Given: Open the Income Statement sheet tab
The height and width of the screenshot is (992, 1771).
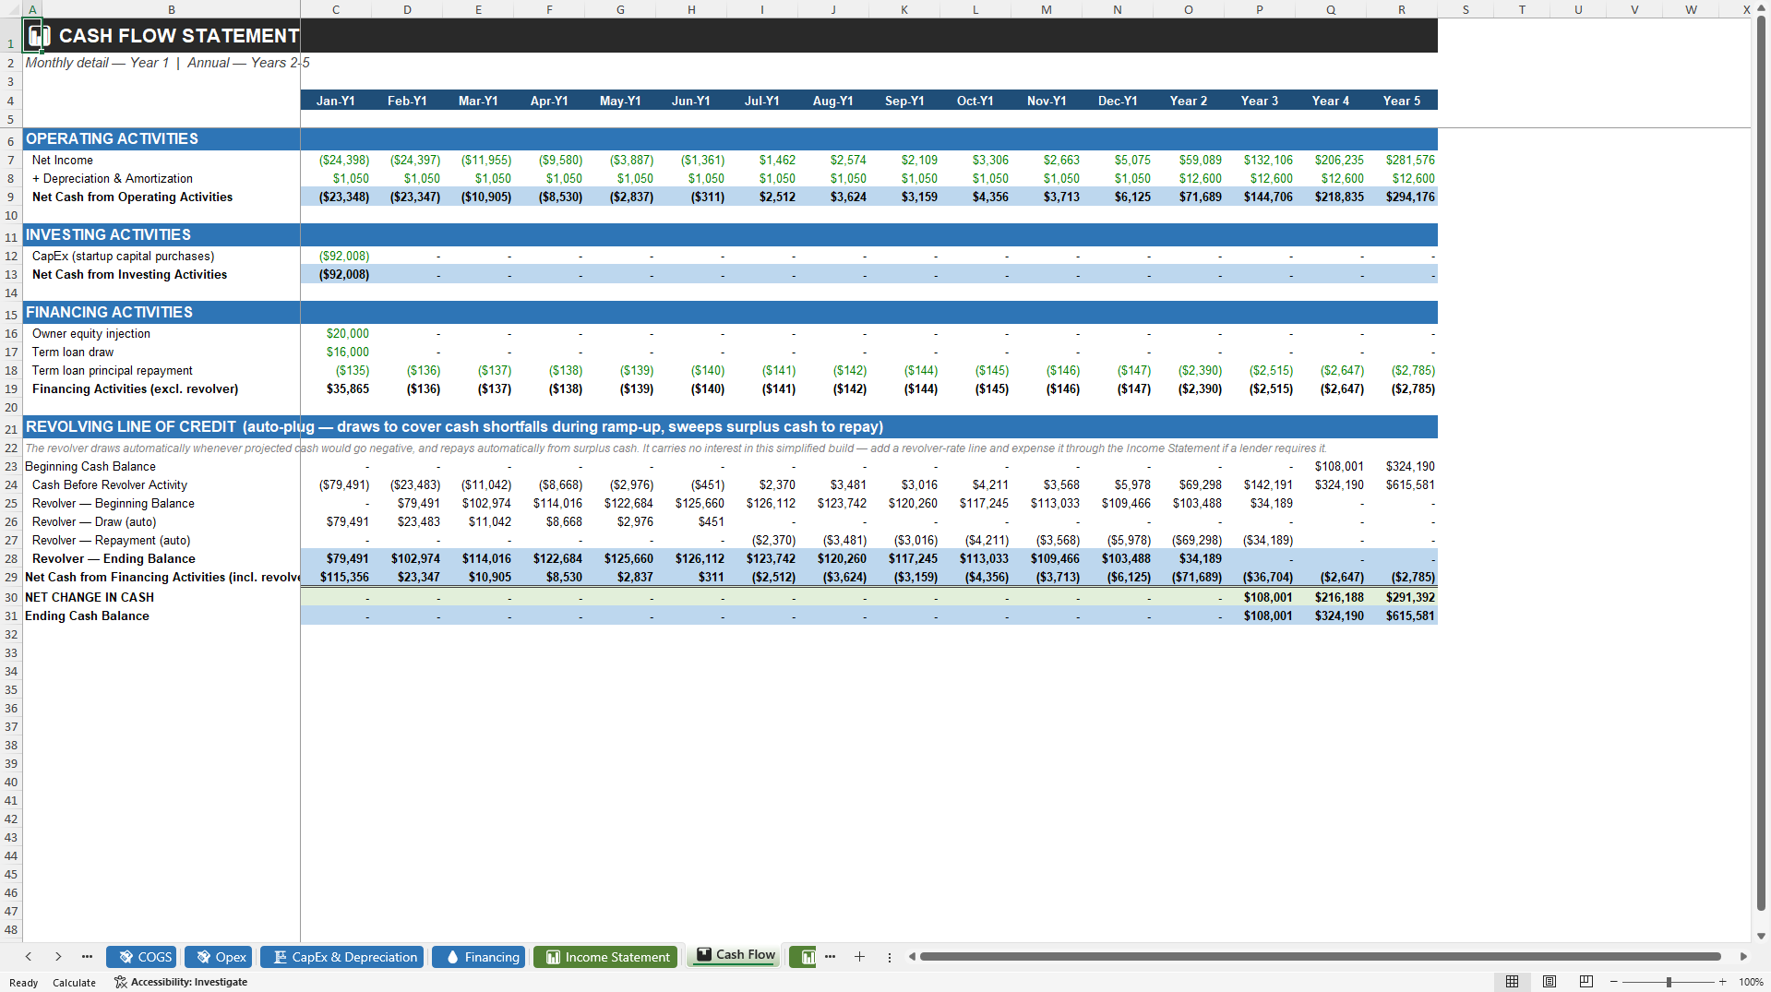Looking at the screenshot, I should (605, 957).
